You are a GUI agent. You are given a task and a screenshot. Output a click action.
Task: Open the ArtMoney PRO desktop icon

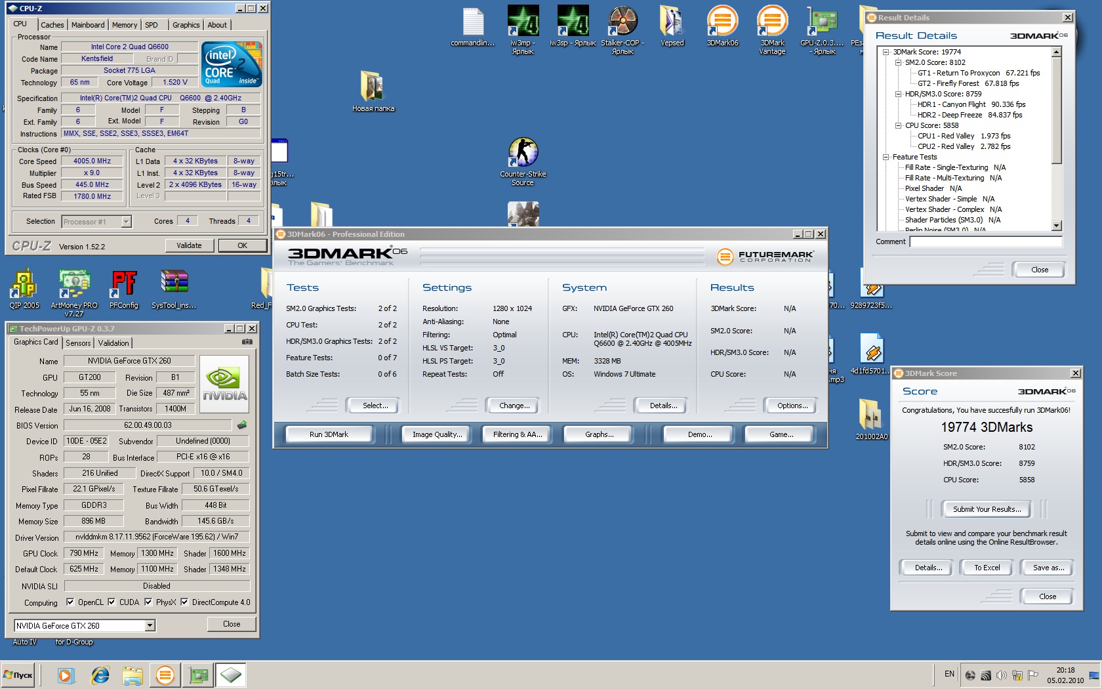tap(74, 293)
